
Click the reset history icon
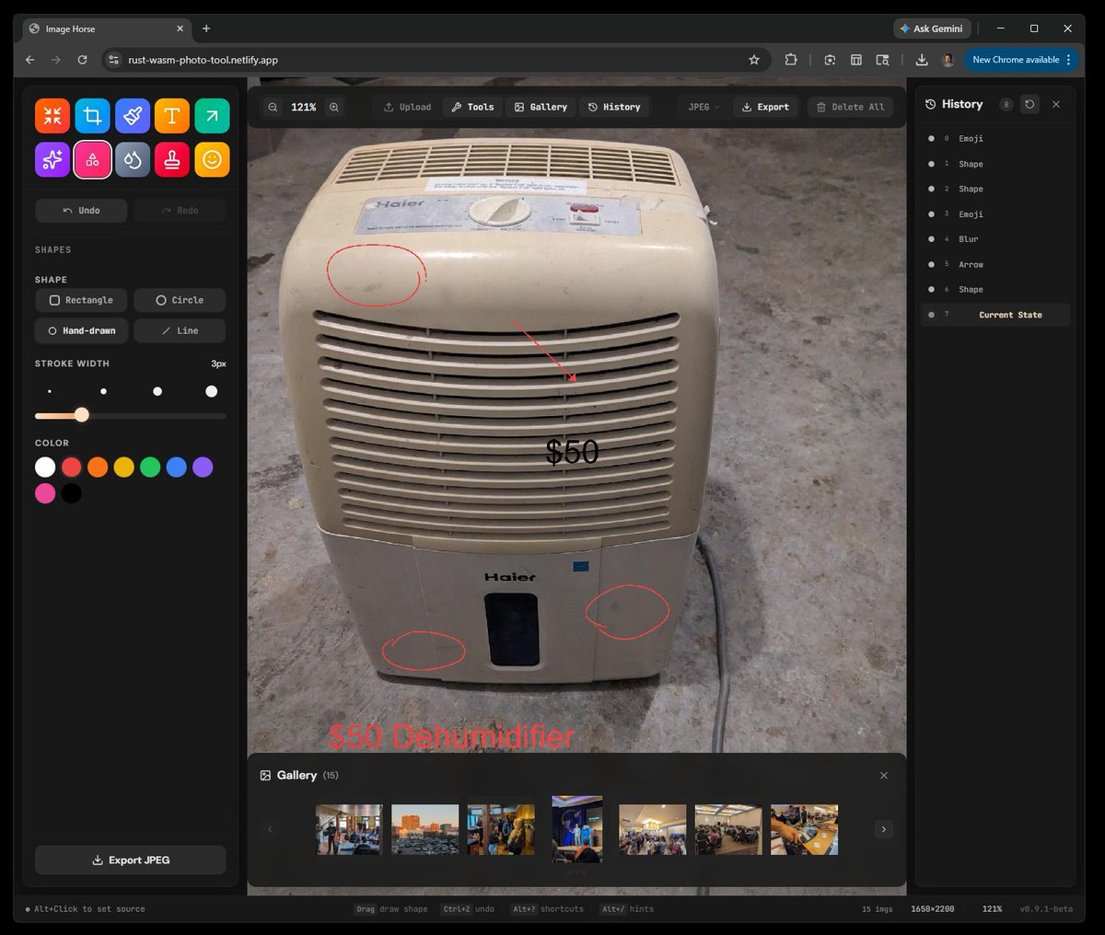[1029, 104]
